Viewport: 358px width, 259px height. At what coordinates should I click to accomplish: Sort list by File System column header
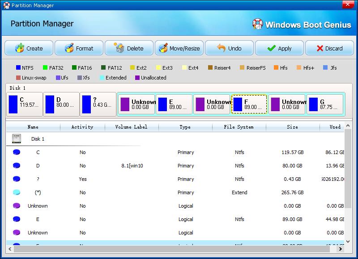click(x=239, y=127)
